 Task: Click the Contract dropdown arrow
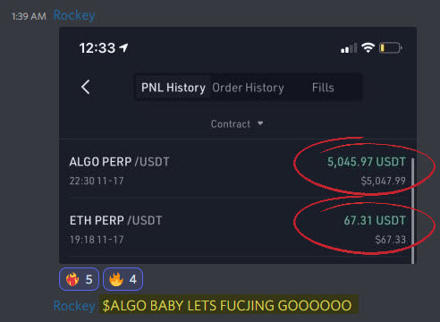click(260, 123)
